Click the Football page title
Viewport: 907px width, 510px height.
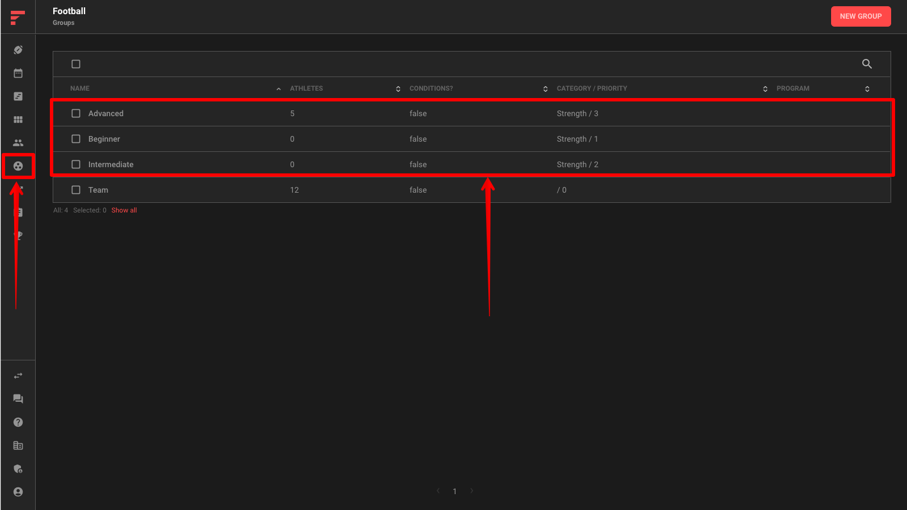click(69, 11)
